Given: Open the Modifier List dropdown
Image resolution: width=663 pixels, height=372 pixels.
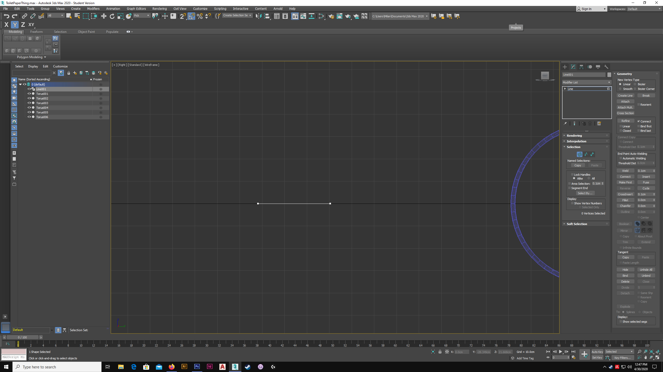Looking at the screenshot, I should pyautogui.click(x=586, y=82).
